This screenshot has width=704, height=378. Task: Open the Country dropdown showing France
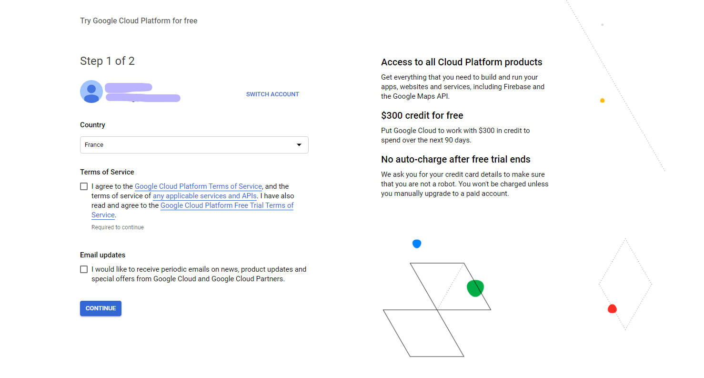194,145
